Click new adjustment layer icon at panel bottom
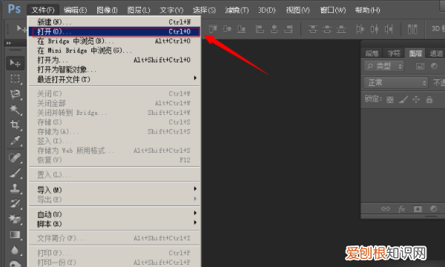The image size is (445, 267). (x=433, y=209)
